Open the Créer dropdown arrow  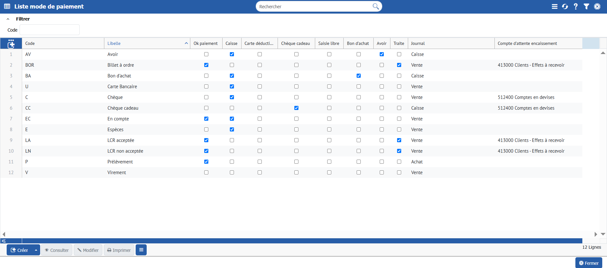click(x=36, y=250)
